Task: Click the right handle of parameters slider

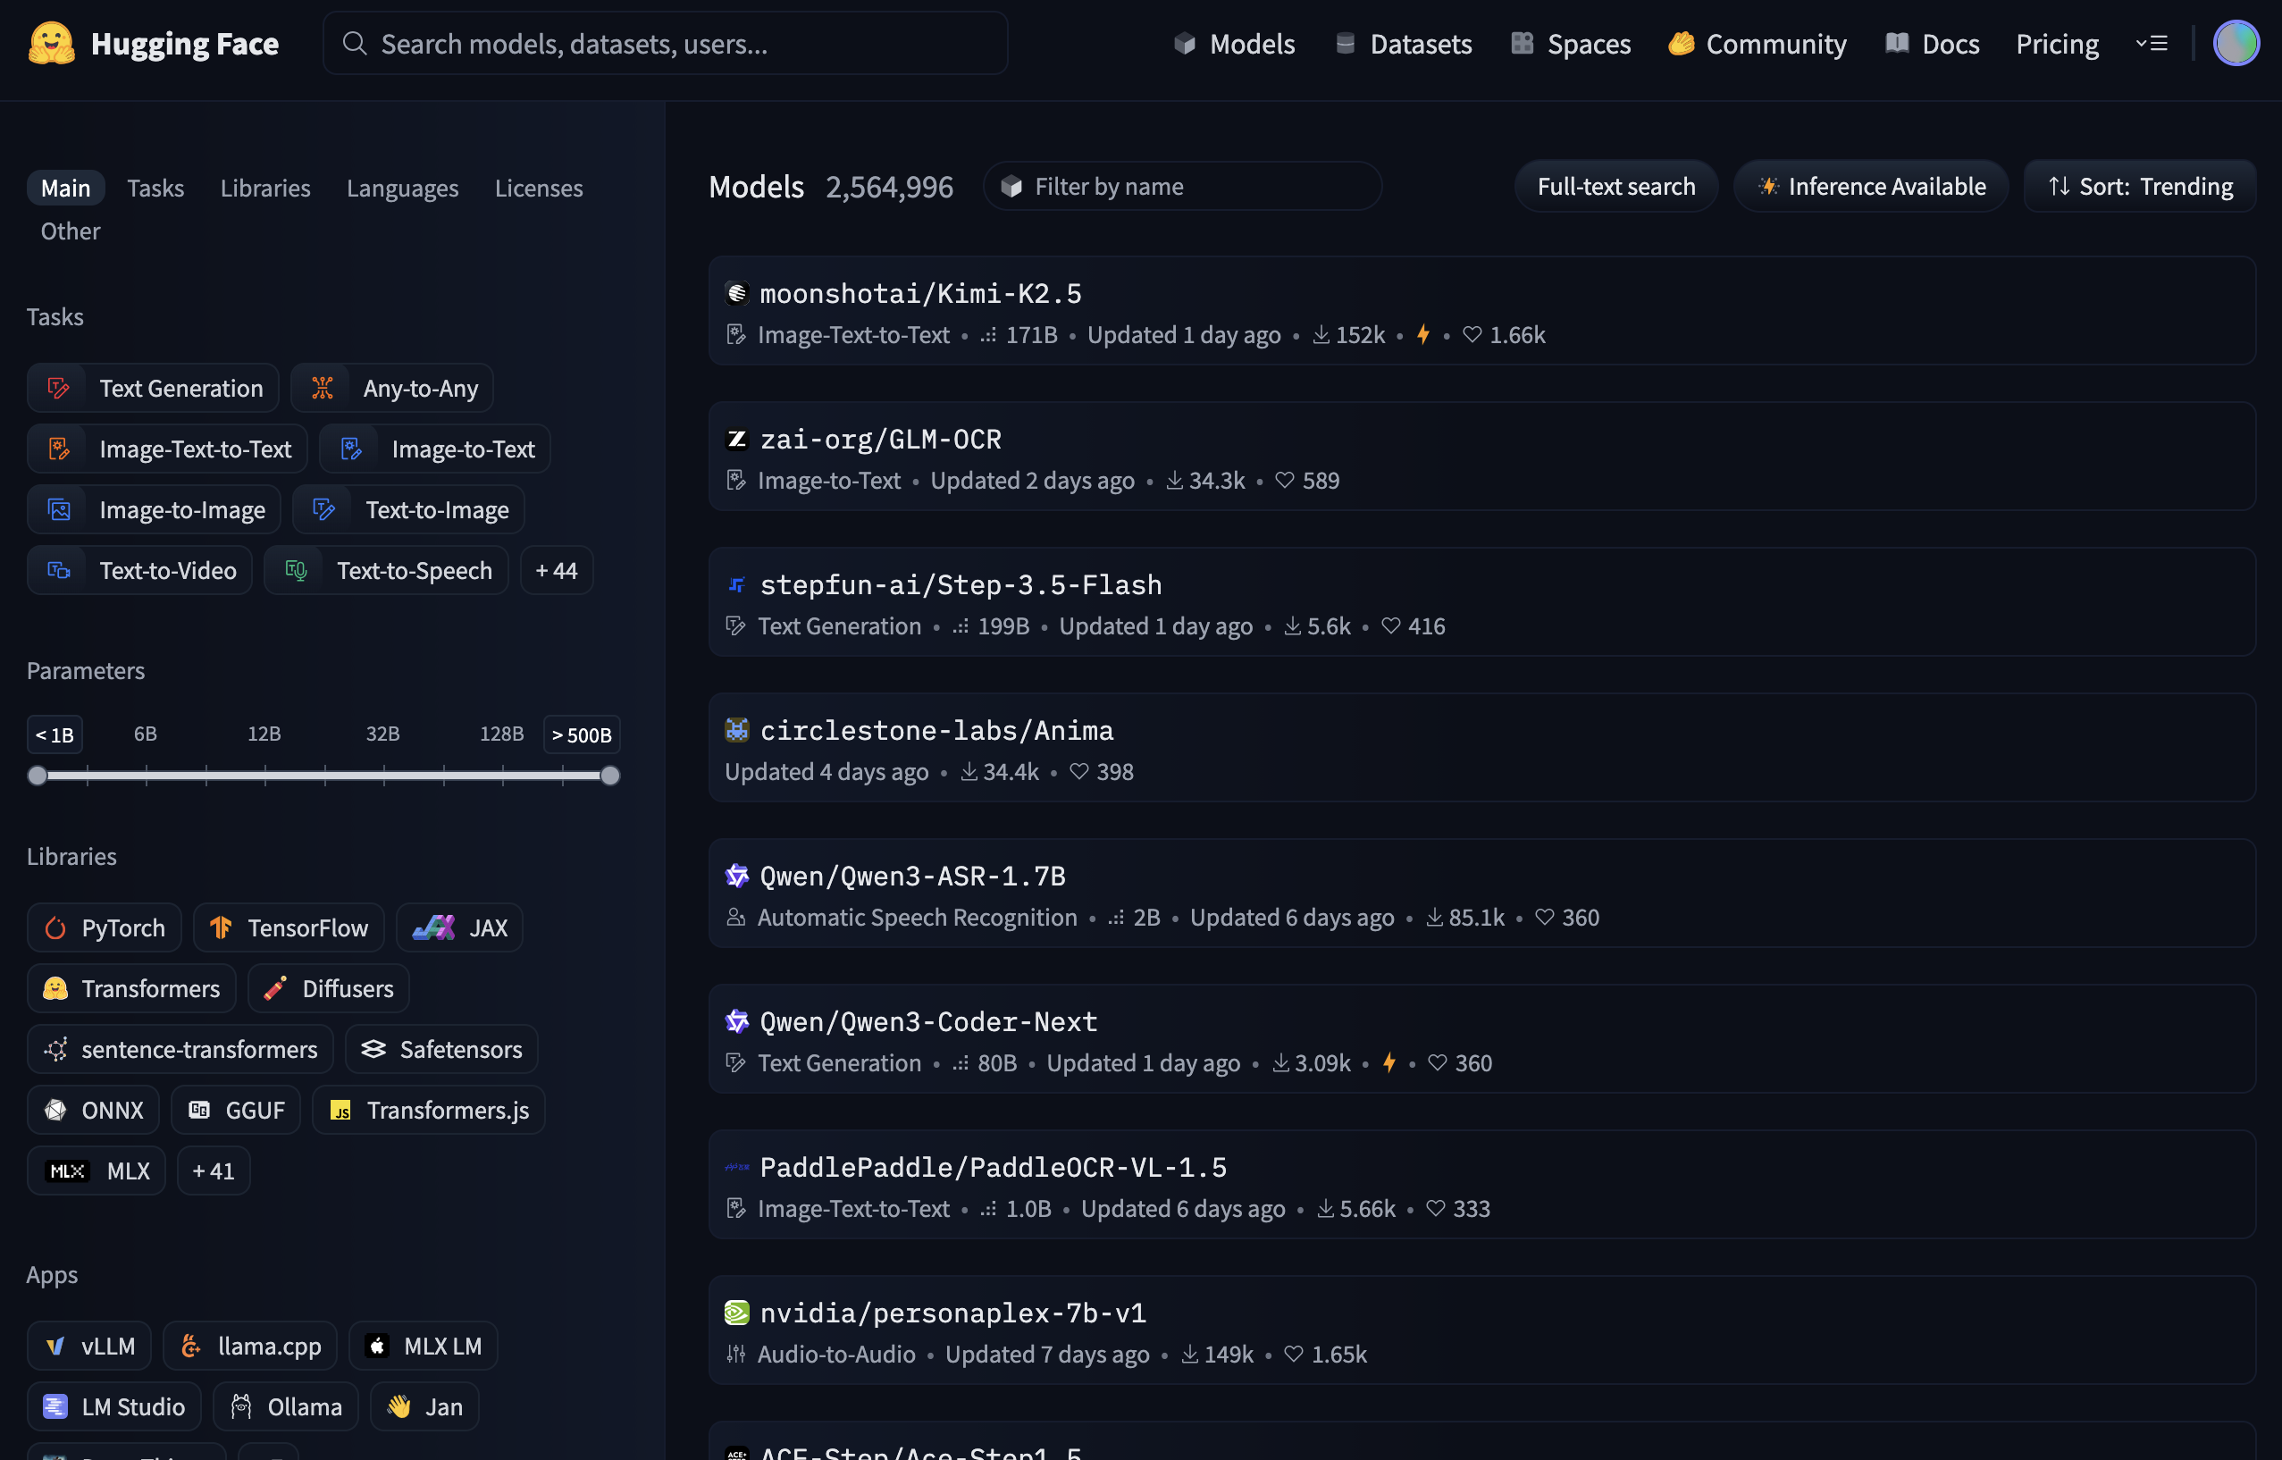Action: pos(610,776)
